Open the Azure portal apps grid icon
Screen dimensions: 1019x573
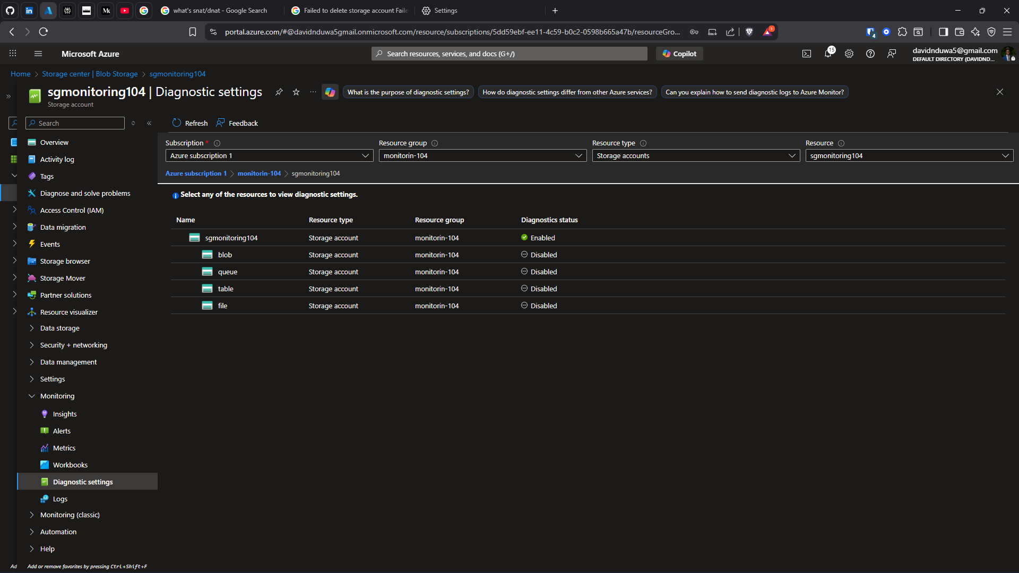tap(13, 54)
